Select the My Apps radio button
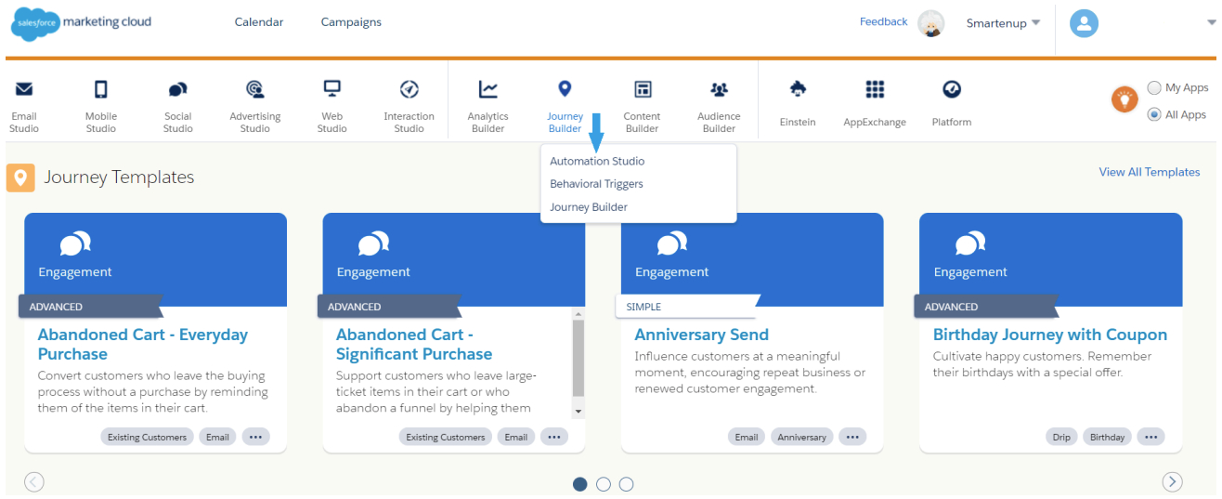This screenshot has width=1222, height=499. point(1154,87)
